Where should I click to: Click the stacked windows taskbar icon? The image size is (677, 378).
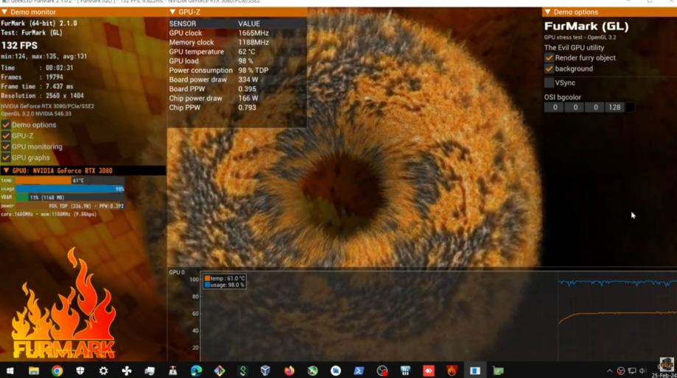tap(150, 371)
